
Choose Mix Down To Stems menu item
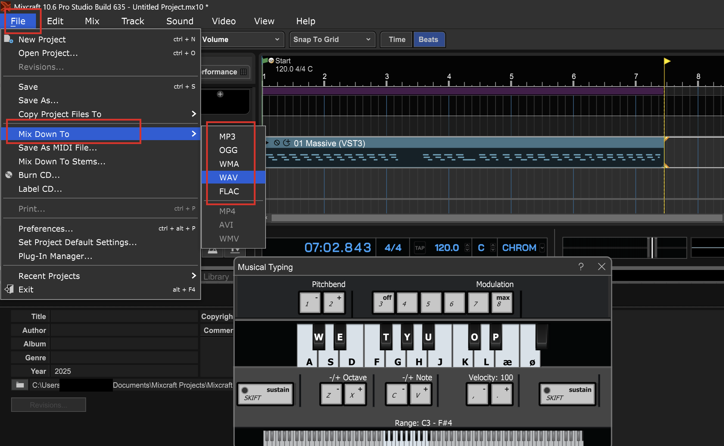62,161
